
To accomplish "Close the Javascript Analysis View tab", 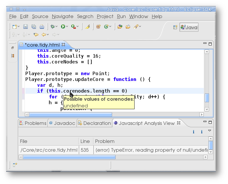I will point(179,123).
